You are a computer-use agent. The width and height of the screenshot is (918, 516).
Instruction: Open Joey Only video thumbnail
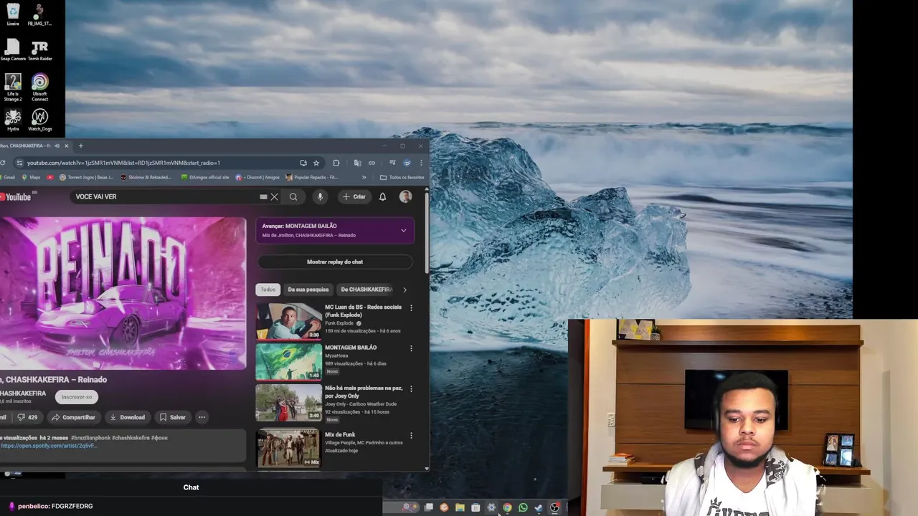289,403
